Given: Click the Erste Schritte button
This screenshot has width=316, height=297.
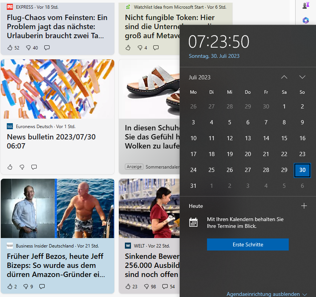Looking at the screenshot, I should tap(248, 244).
